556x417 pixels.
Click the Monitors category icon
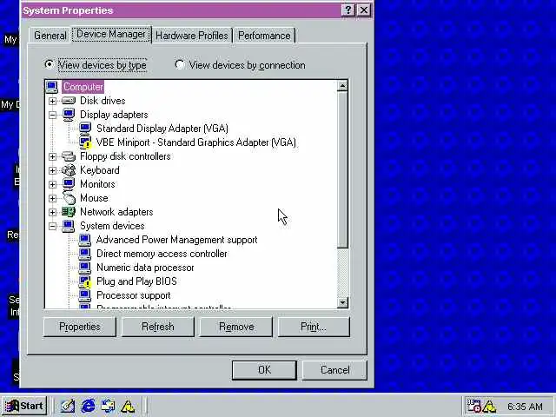(69, 184)
